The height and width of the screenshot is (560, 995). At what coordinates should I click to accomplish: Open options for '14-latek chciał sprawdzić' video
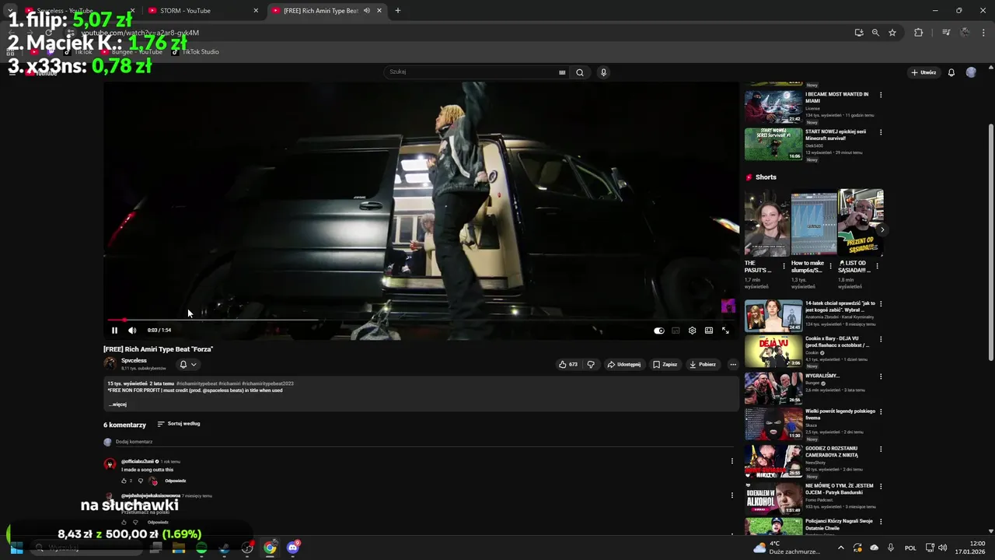[x=881, y=303]
